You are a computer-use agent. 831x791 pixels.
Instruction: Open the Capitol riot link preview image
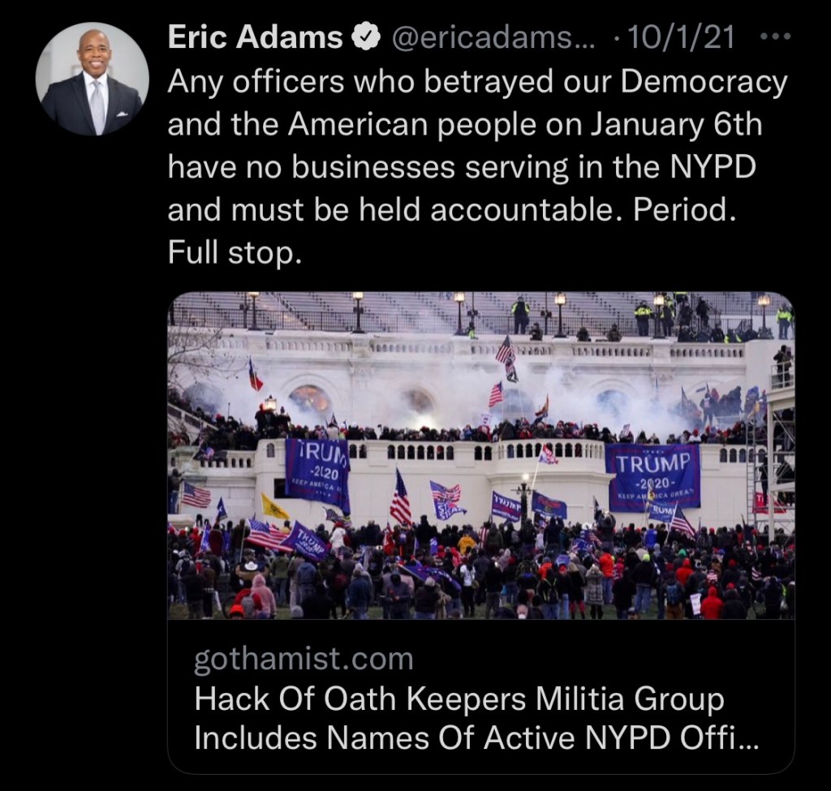coord(480,455)
